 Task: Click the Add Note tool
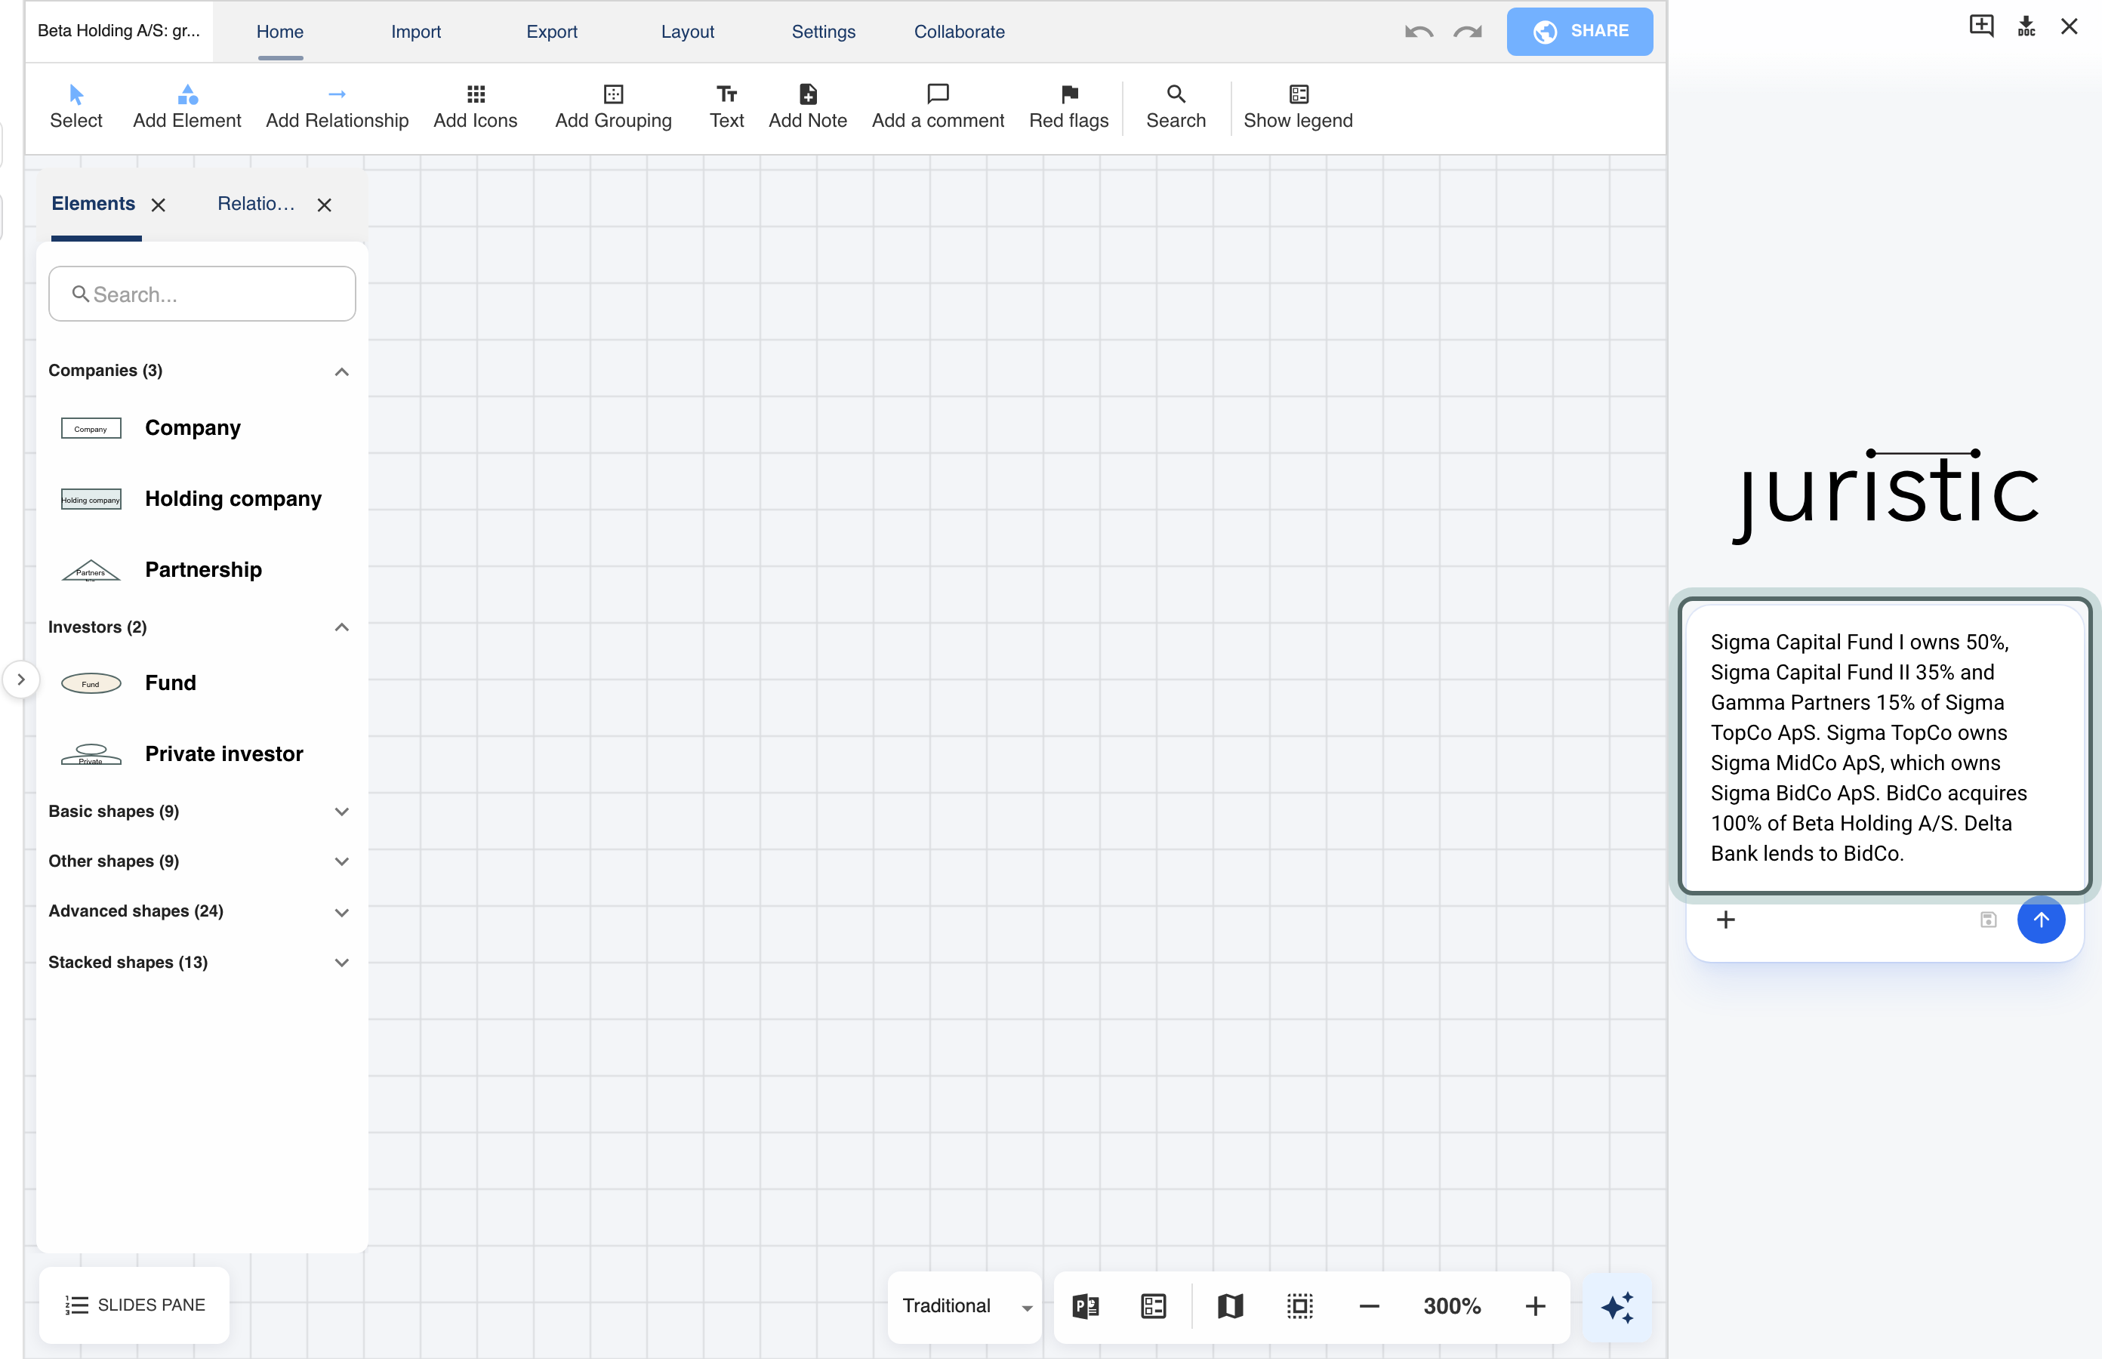(x=807, y=106)
